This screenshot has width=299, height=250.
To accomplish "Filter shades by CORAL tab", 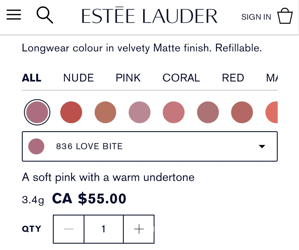I will click(x=181, y=78).
